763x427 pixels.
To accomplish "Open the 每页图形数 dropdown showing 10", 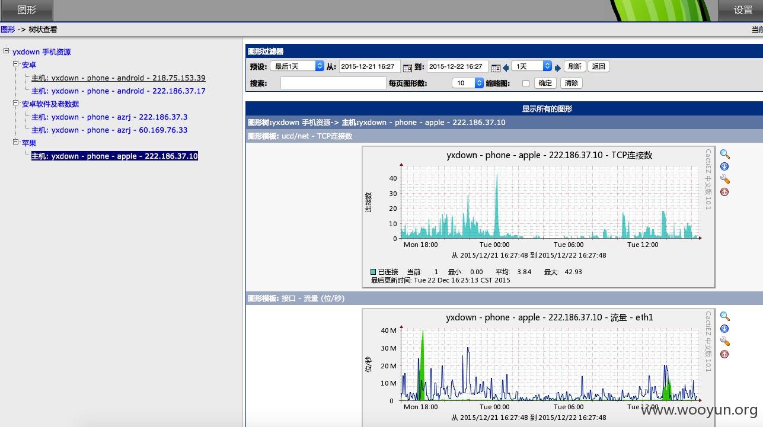I will tap(468, 83).
